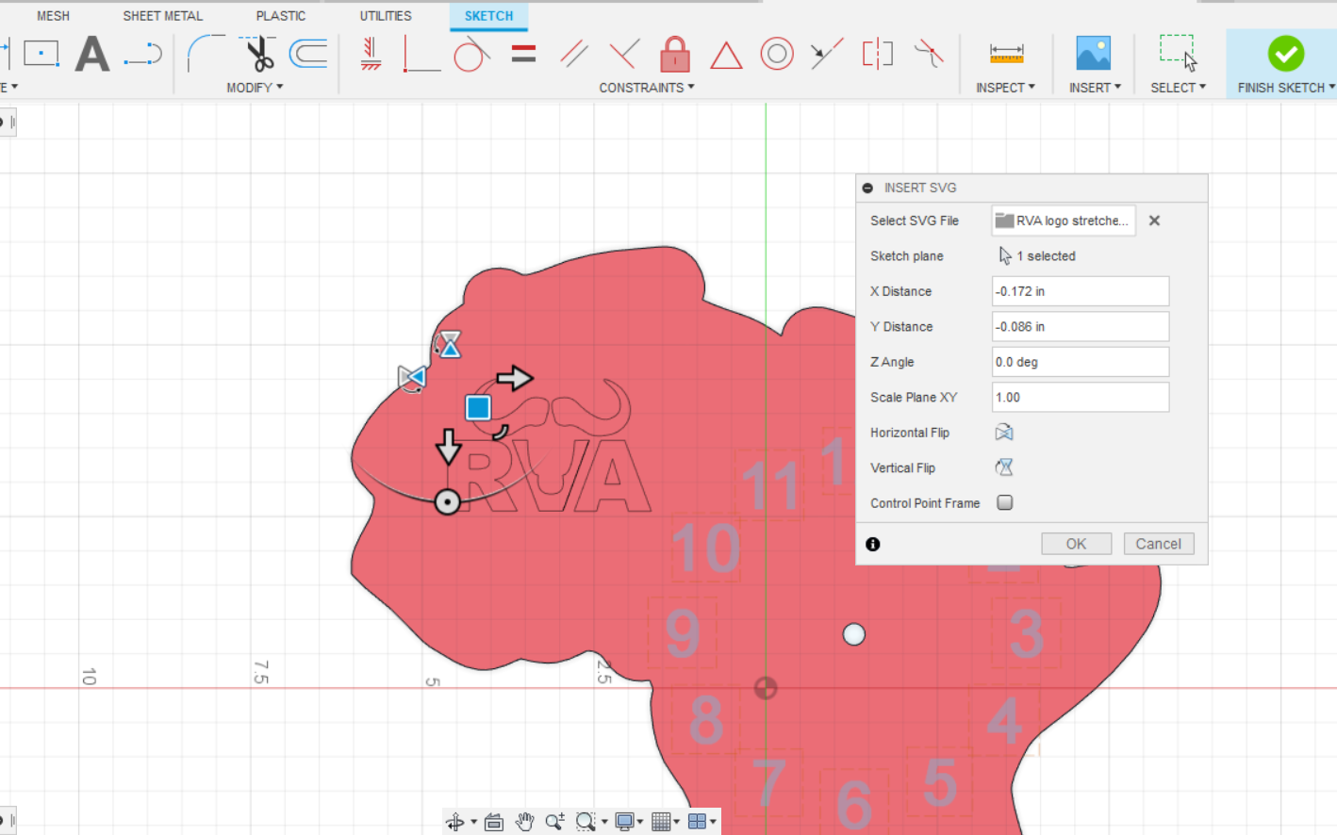Activate the Orbit navigation tool
This screenshot has width=1337, height=835.
tap(454, 822)
